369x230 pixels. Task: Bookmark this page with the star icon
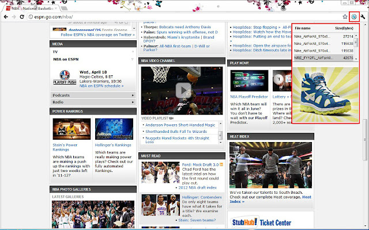coord(345,17)
